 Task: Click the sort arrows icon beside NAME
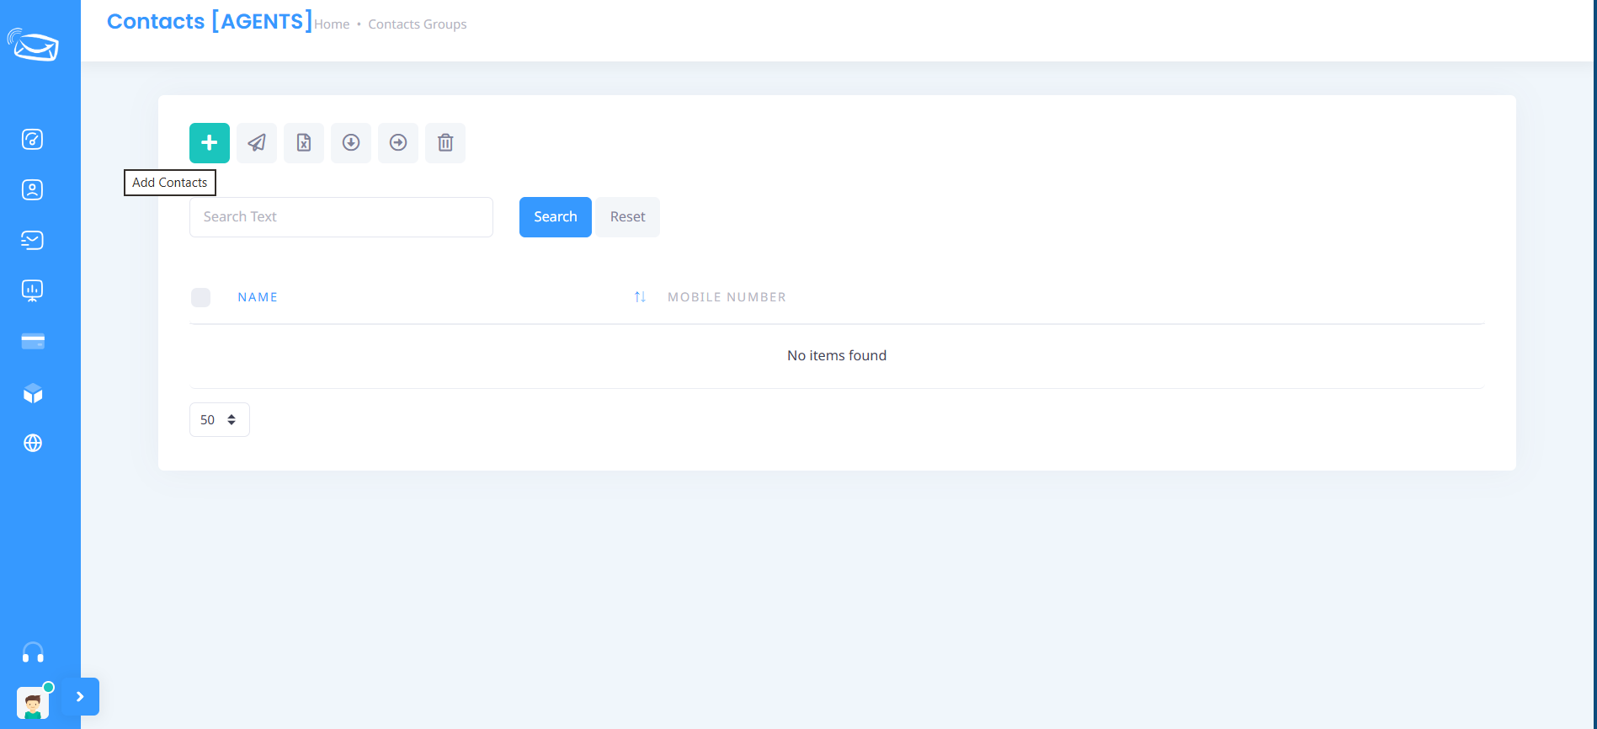click(640, 297)
